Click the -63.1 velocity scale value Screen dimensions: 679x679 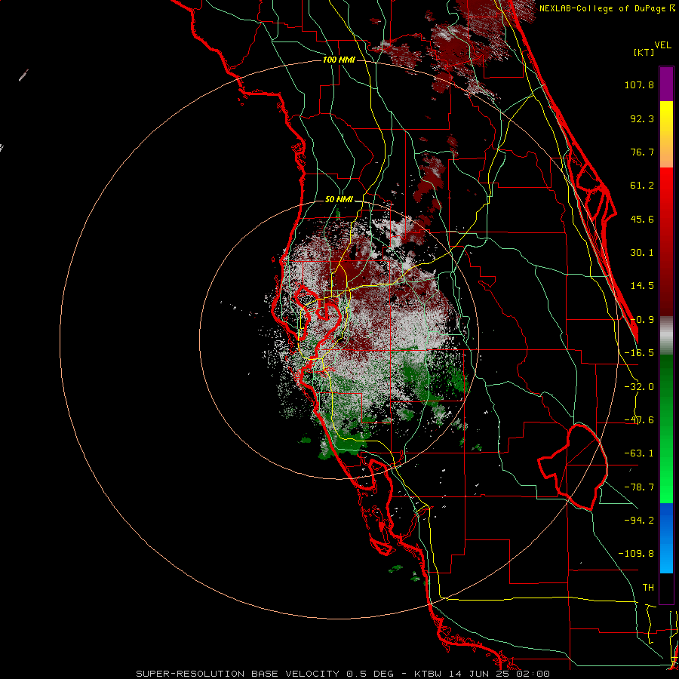[x=639, y=453]
